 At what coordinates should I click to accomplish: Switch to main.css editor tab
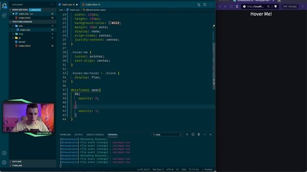68,4
